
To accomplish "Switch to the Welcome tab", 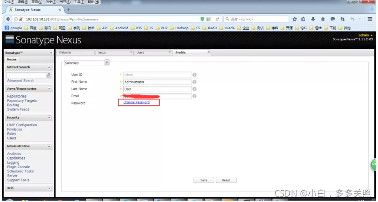I will [75, 52].
